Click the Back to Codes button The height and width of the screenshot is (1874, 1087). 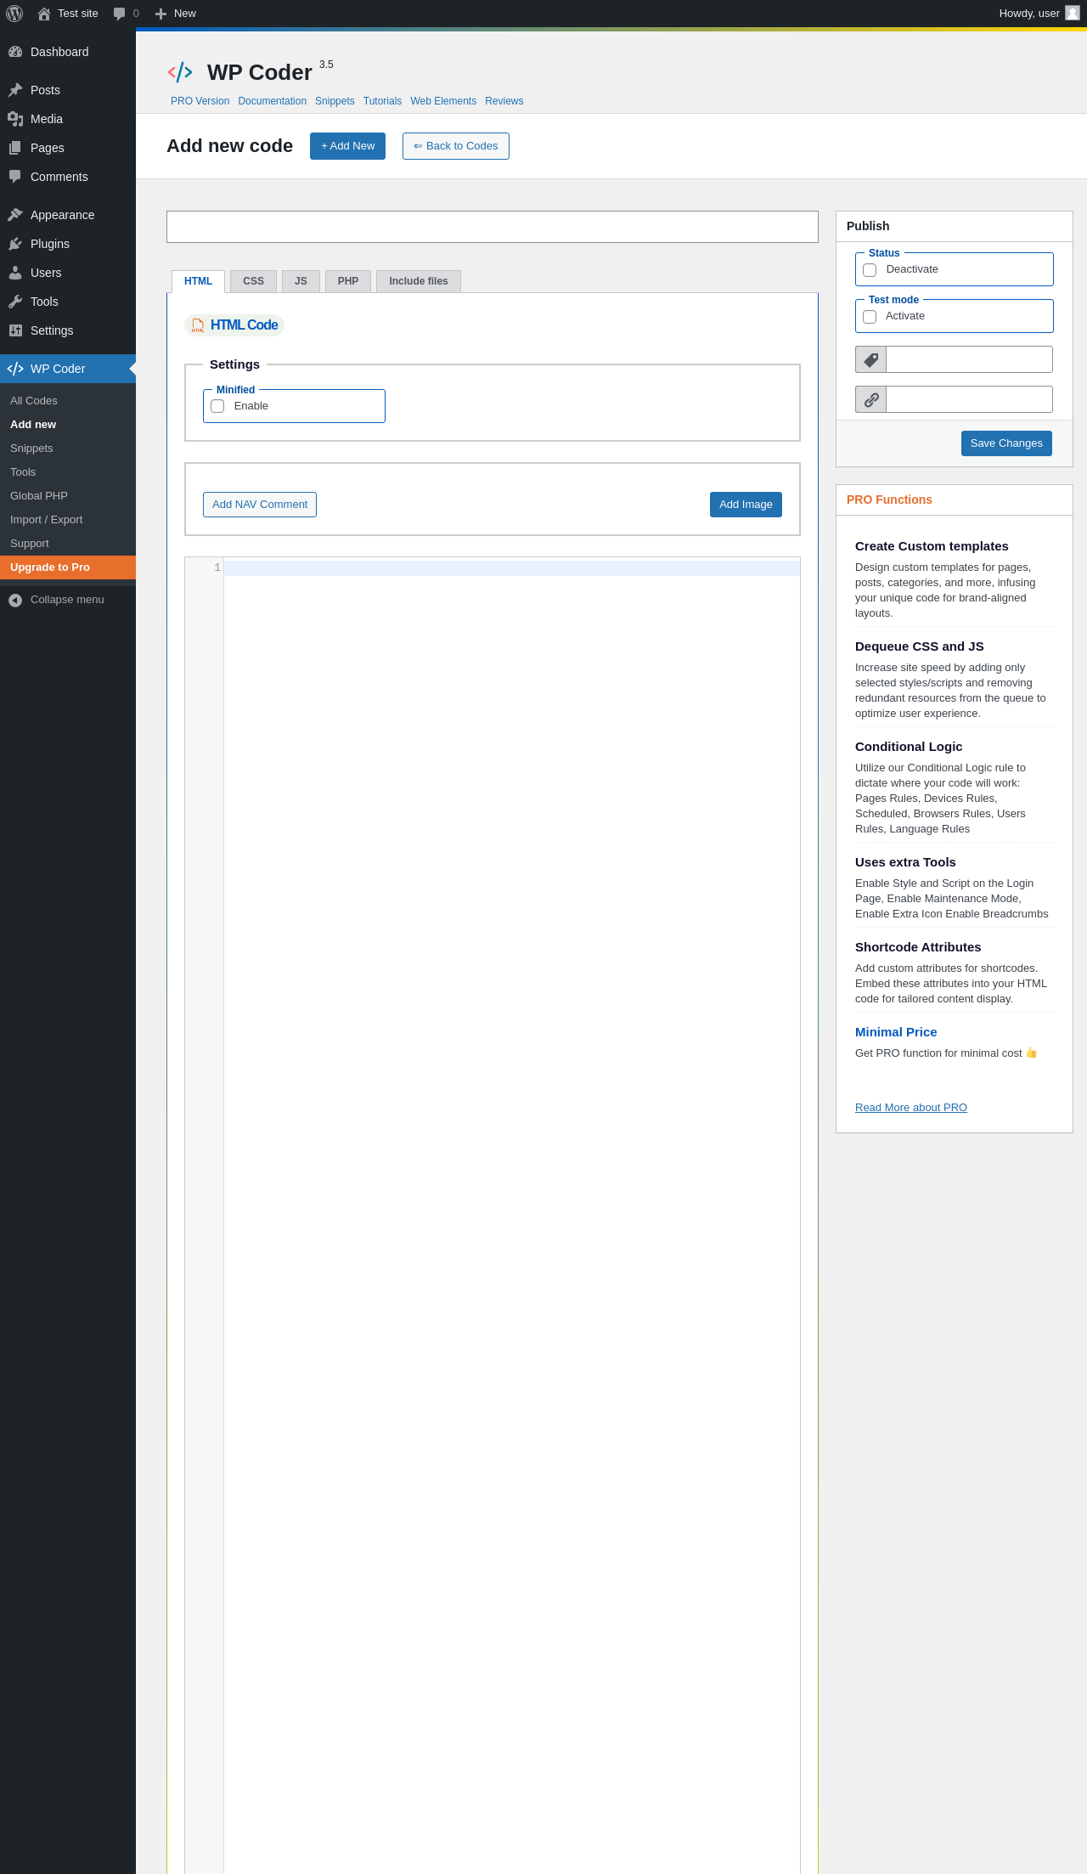[456, 146]
